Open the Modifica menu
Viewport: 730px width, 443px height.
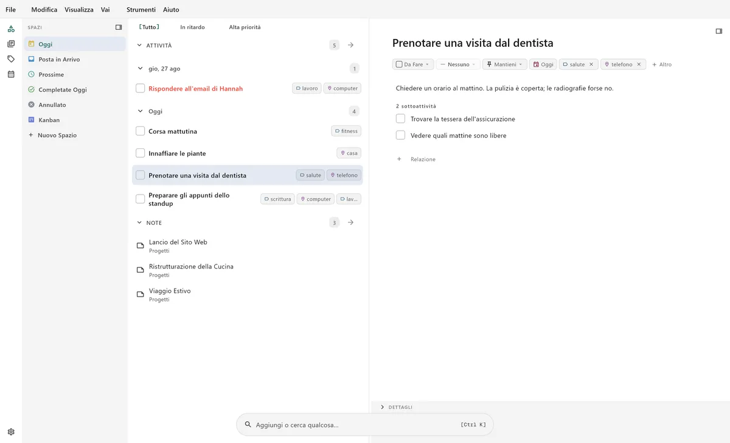[x=44, y=10]
